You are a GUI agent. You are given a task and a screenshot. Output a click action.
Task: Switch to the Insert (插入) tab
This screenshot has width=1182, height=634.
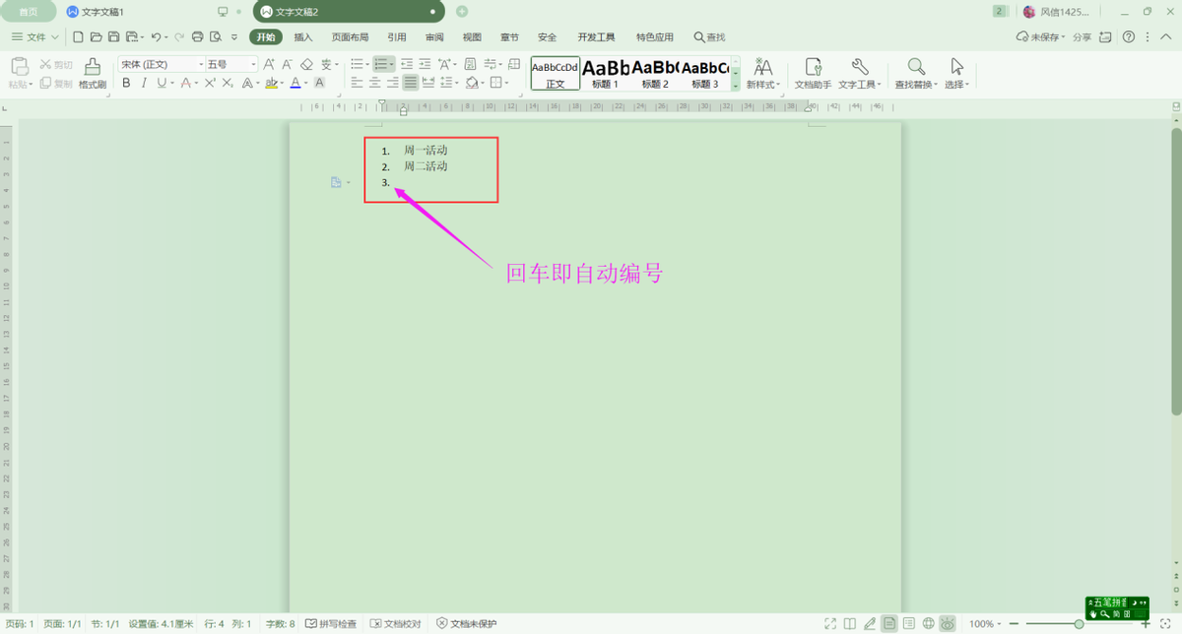tap(303, 37)
